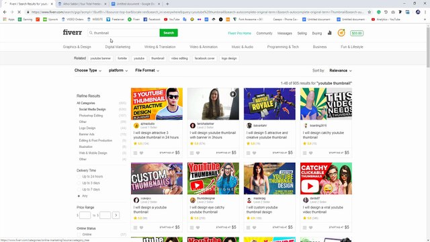Open the Facebook bookmark

pos(152,19)
